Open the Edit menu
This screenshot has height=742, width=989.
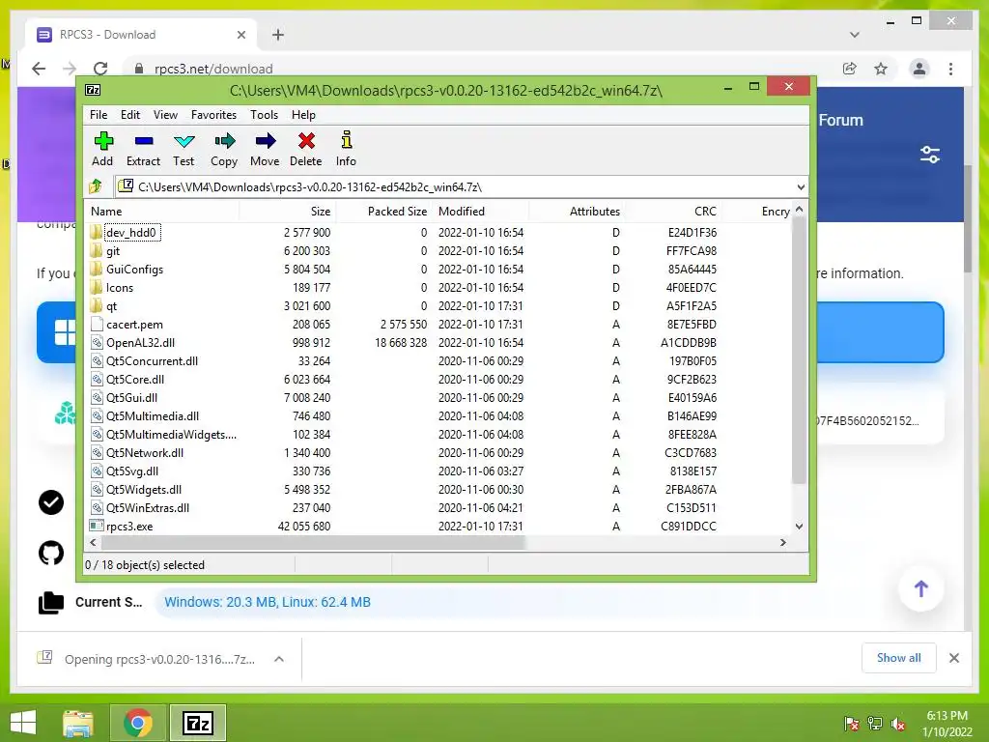click(130, 115)
